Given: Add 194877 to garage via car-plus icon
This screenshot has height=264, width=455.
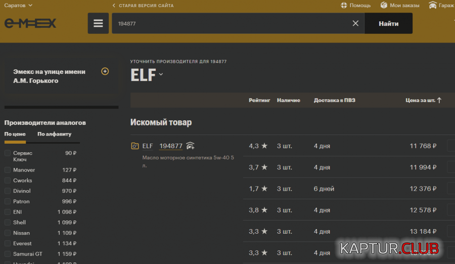Looking at the screenshot, I should tap(191, 146).
